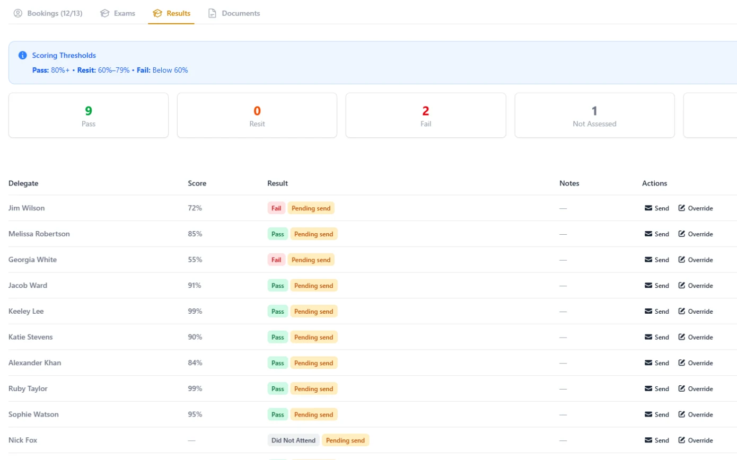Viewport: 737px width, 460px height.
Task: Select the Pass count summary card
Action: 89,116
